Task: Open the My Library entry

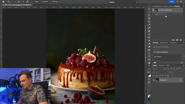Action: click(167, 57)
